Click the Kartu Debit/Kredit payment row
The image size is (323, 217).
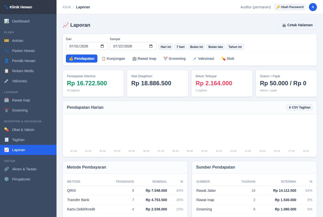[125, 209]
